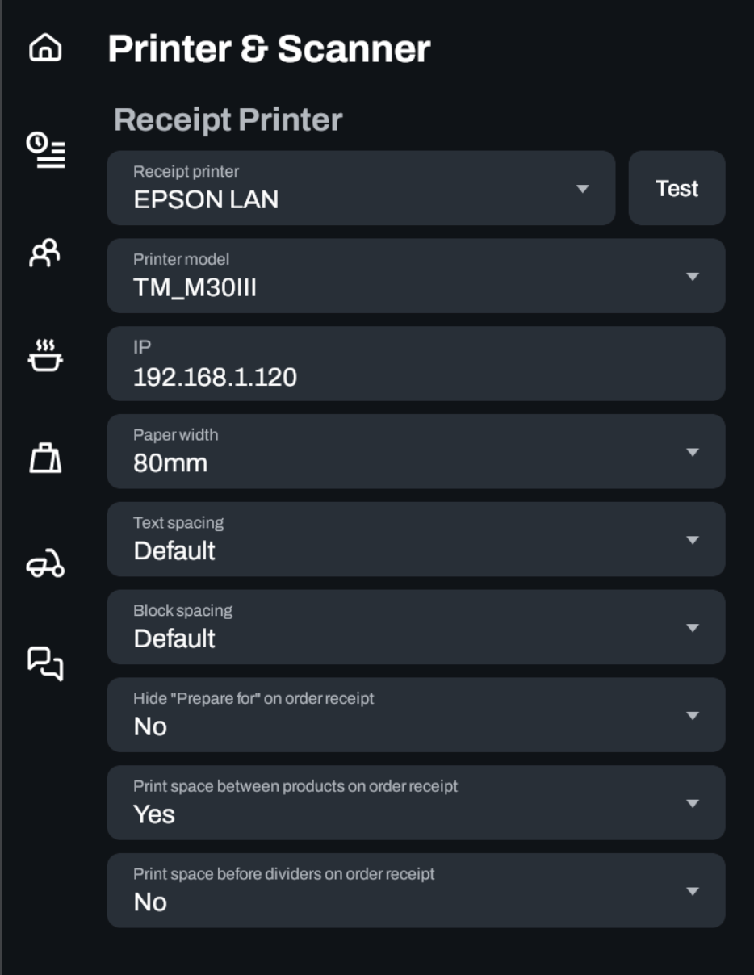Click the Block spacing dropdown arrow

(x=692, y=628)
